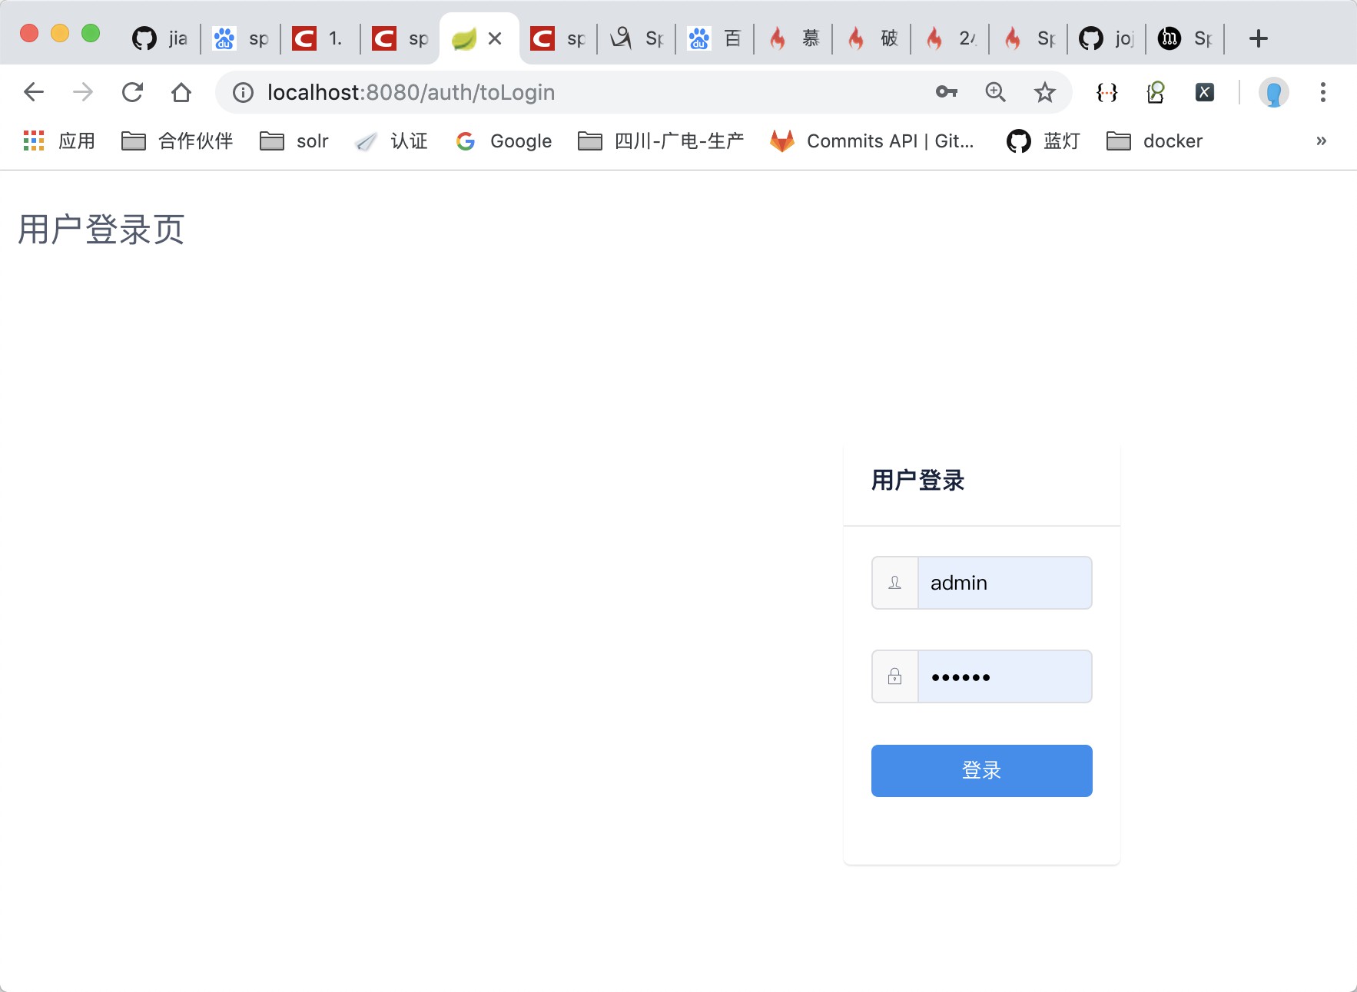Open the apps grid icon on bookmarks bar
Screen dimensions: 1357x992
32,141
